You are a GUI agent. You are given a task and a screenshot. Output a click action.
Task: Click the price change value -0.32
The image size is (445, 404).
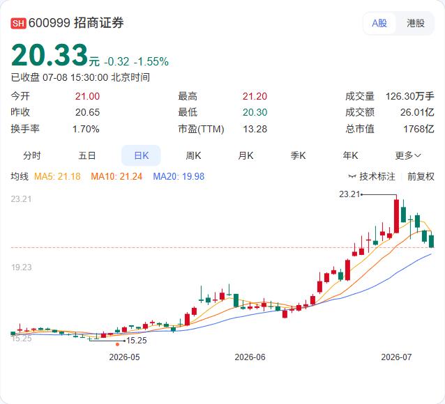coord(116,62)
